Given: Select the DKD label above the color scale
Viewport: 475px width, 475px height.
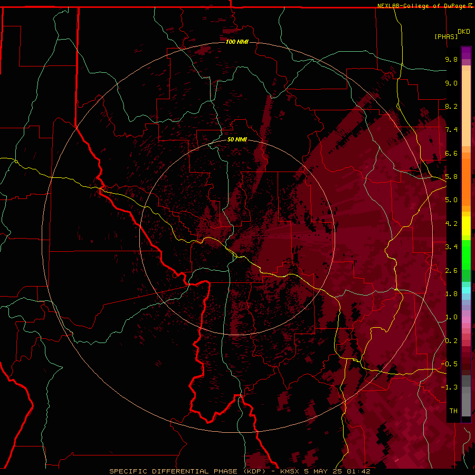Looking at the screenshot, I should tap(464, 32).
